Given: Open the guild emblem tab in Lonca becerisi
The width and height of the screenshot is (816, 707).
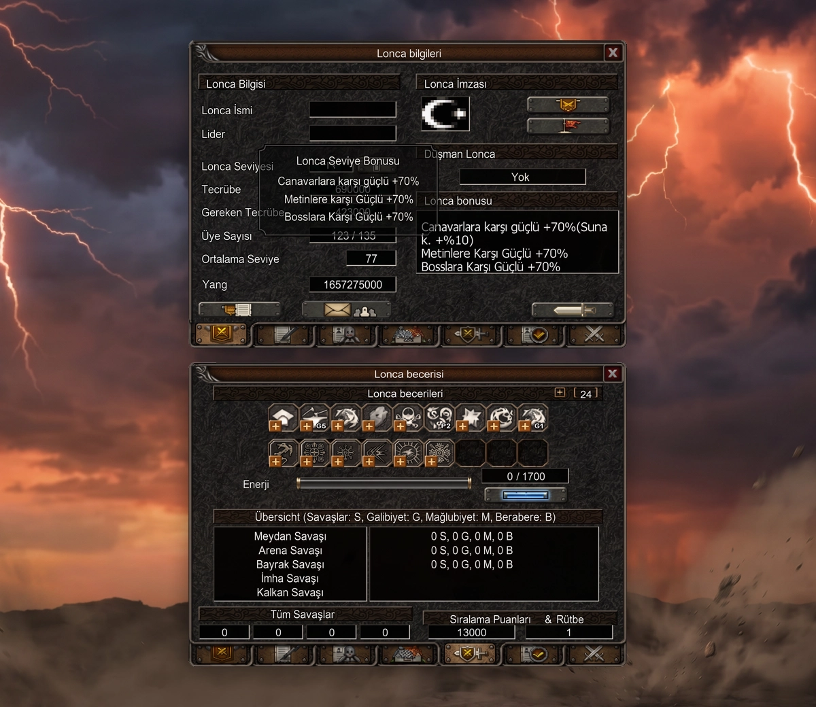Looking at the screenshot, I should [222, 655].
